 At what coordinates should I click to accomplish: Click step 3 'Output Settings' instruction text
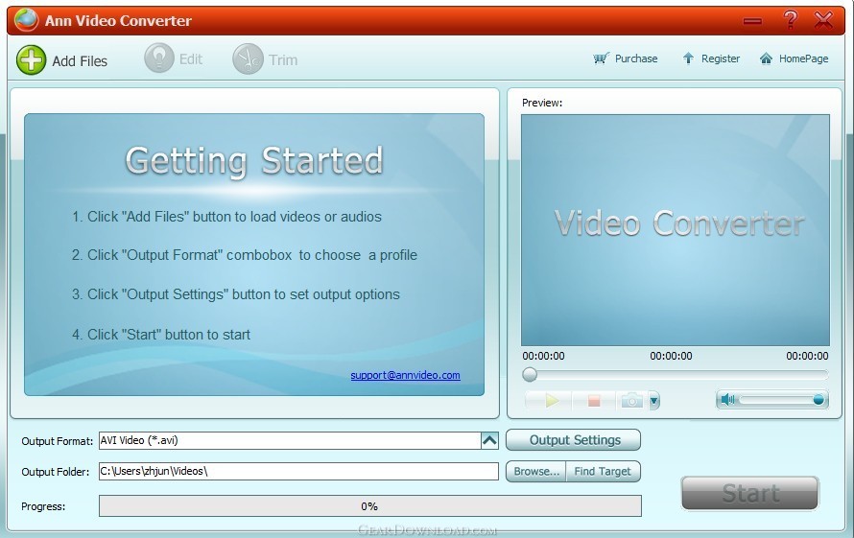pos(236,294)
